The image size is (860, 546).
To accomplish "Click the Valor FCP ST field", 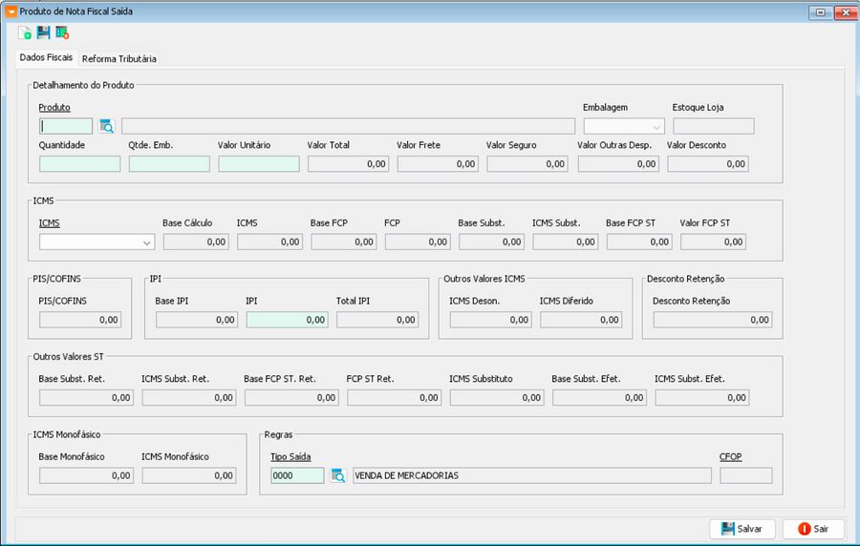I will [x=713, y=242].
